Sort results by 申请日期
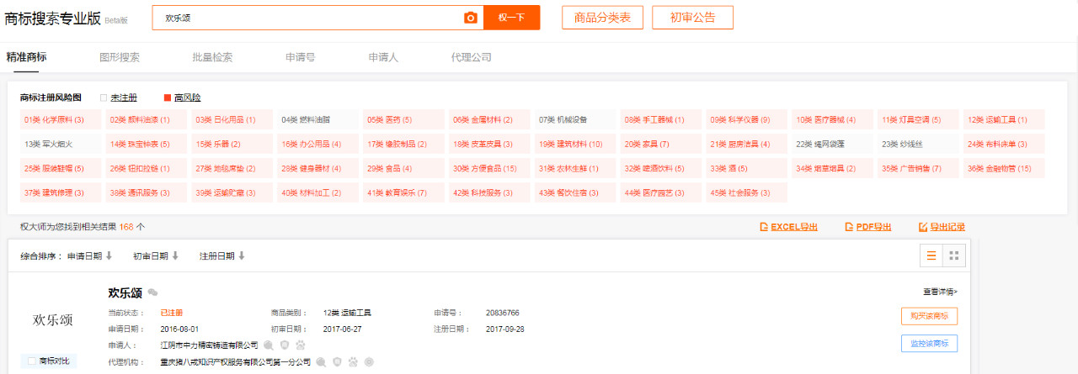Image resolution: width=1078 pixels, height=374 pixels. (89, 255)
